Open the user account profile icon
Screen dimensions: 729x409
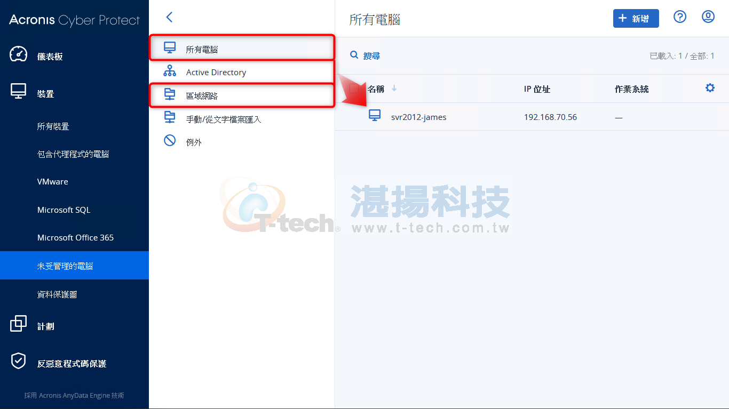click(708, 17)
